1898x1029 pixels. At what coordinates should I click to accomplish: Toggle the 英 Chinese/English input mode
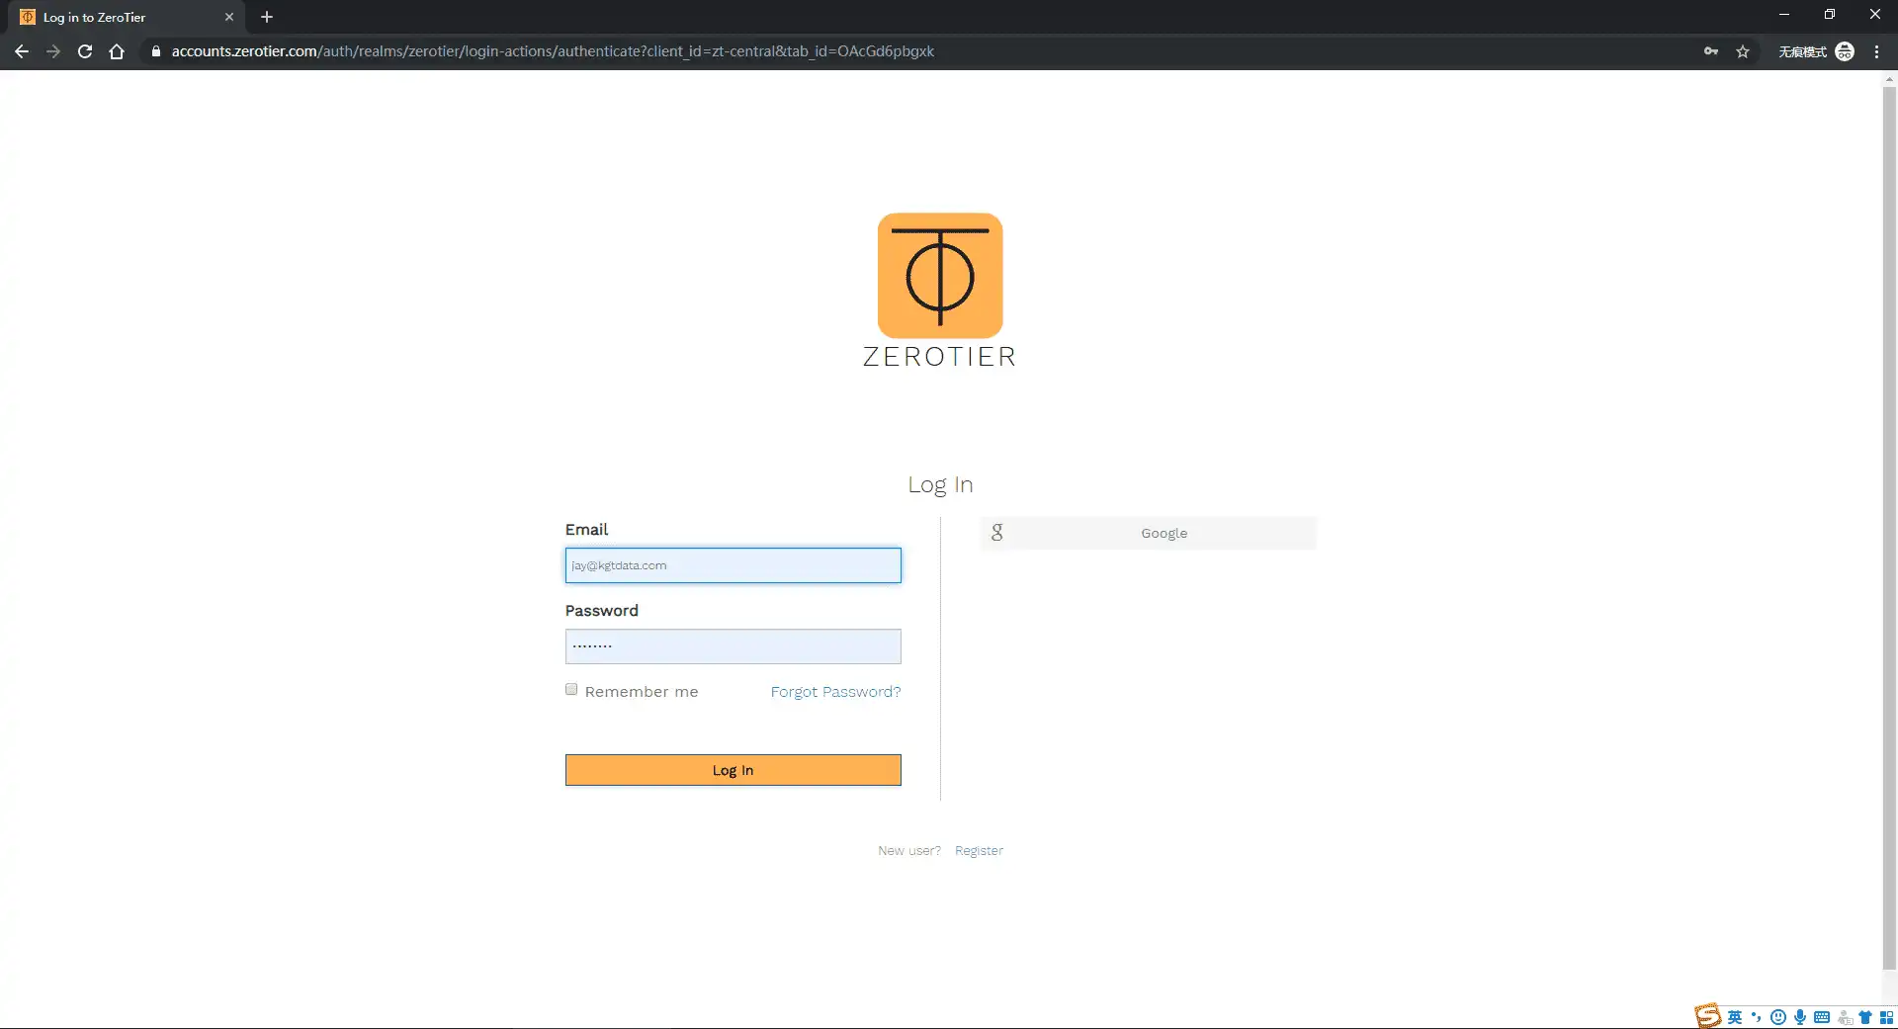pyautogui.click(x=1735, y=1017)
